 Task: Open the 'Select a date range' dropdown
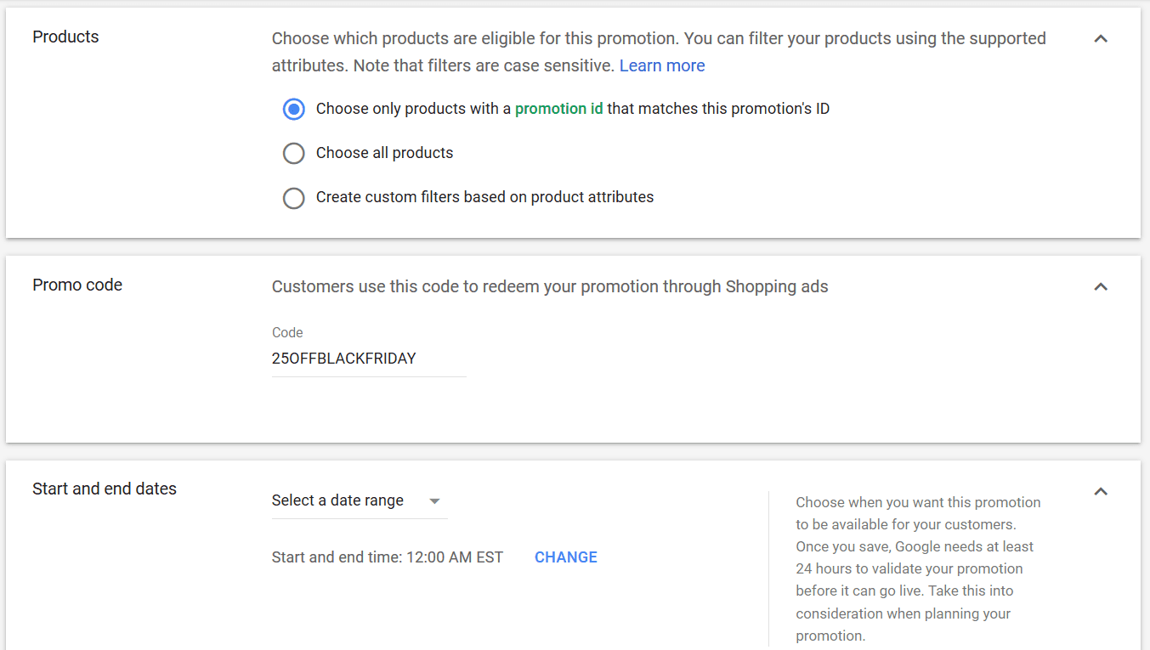pos(360,501)
